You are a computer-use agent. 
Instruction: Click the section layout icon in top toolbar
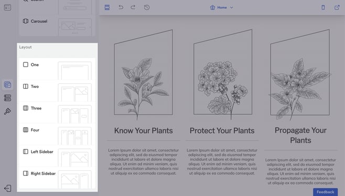pyautogui.click(x=107, y=7)
